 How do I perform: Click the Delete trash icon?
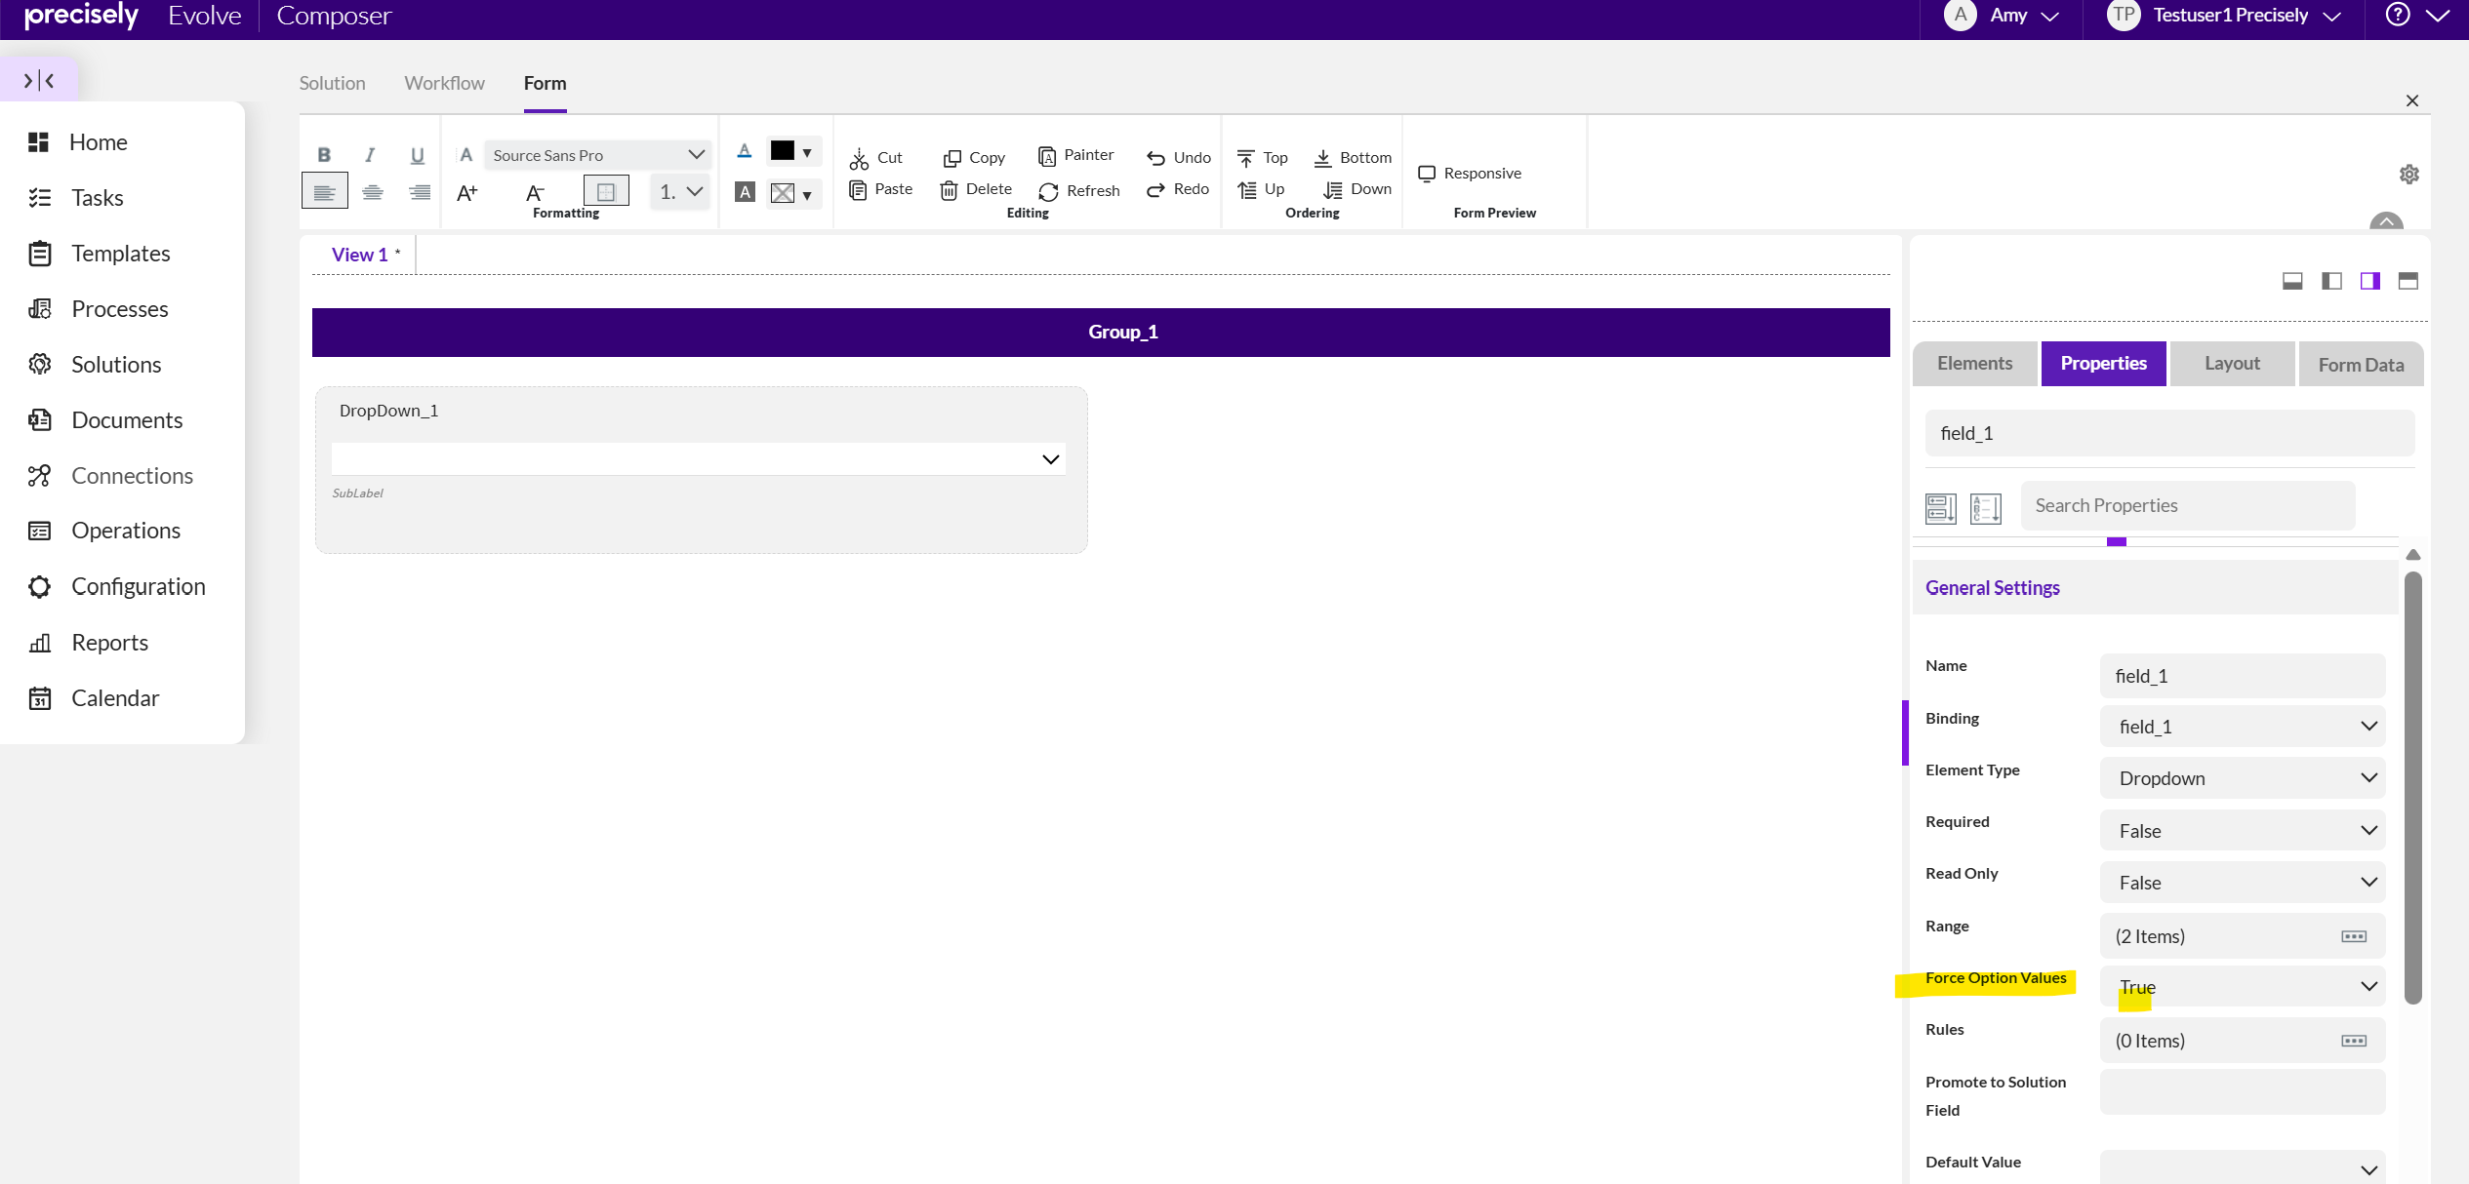(949, 190)
